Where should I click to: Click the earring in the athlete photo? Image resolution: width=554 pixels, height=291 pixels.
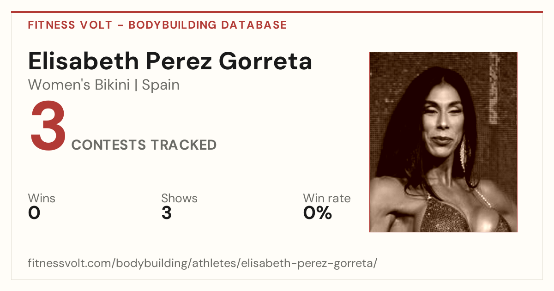point(464,155)
